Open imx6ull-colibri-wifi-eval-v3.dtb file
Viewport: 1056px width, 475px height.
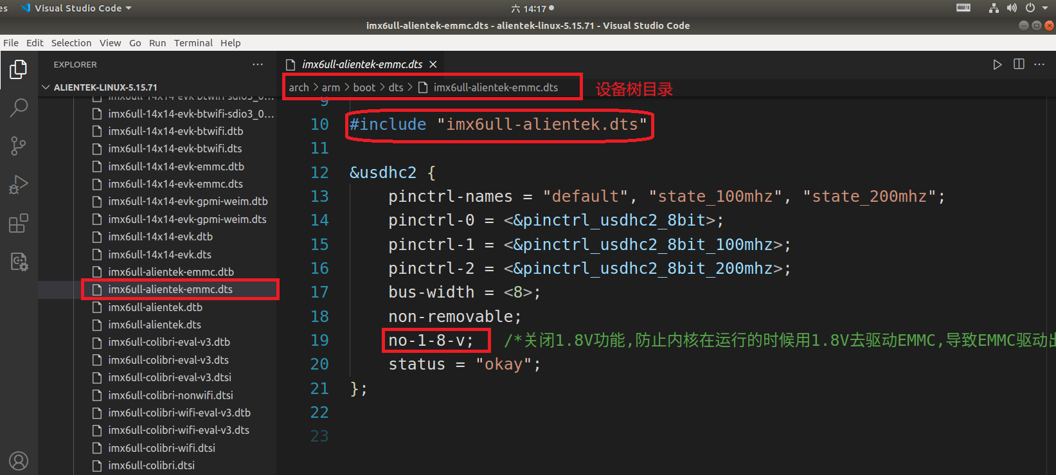point(179,413)
